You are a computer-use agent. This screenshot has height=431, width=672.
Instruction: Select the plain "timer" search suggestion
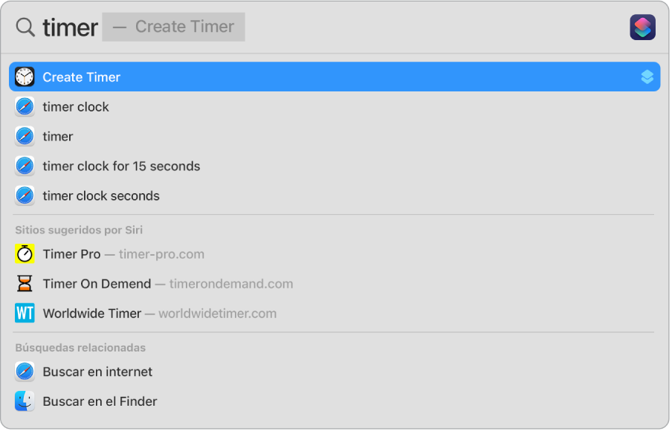(x=57, y=136)
